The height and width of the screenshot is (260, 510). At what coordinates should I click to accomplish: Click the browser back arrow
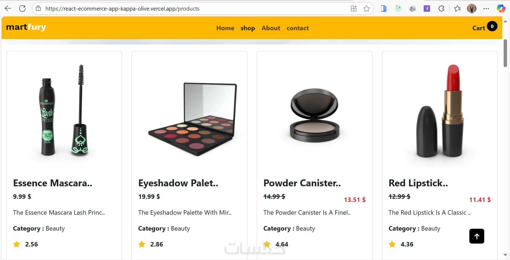[x=8, y=8]
